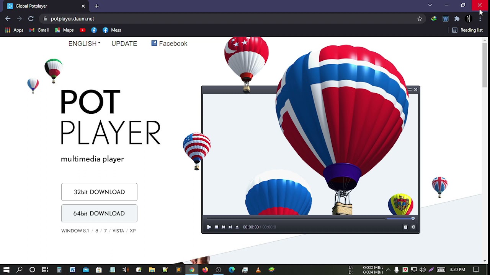Go back to previous page
490x275 pixels.
[x=8, y=19]
